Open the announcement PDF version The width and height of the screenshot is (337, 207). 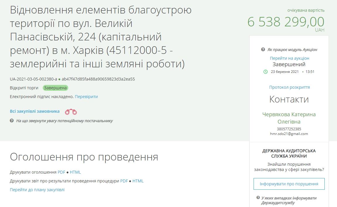(x=61, y=172)
